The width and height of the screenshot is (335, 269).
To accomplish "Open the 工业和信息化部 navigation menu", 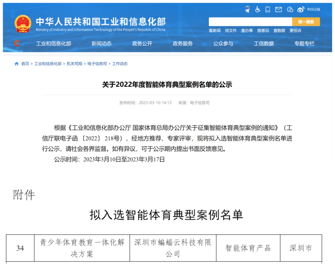I will pyautogui.click(x=54, y=44).
